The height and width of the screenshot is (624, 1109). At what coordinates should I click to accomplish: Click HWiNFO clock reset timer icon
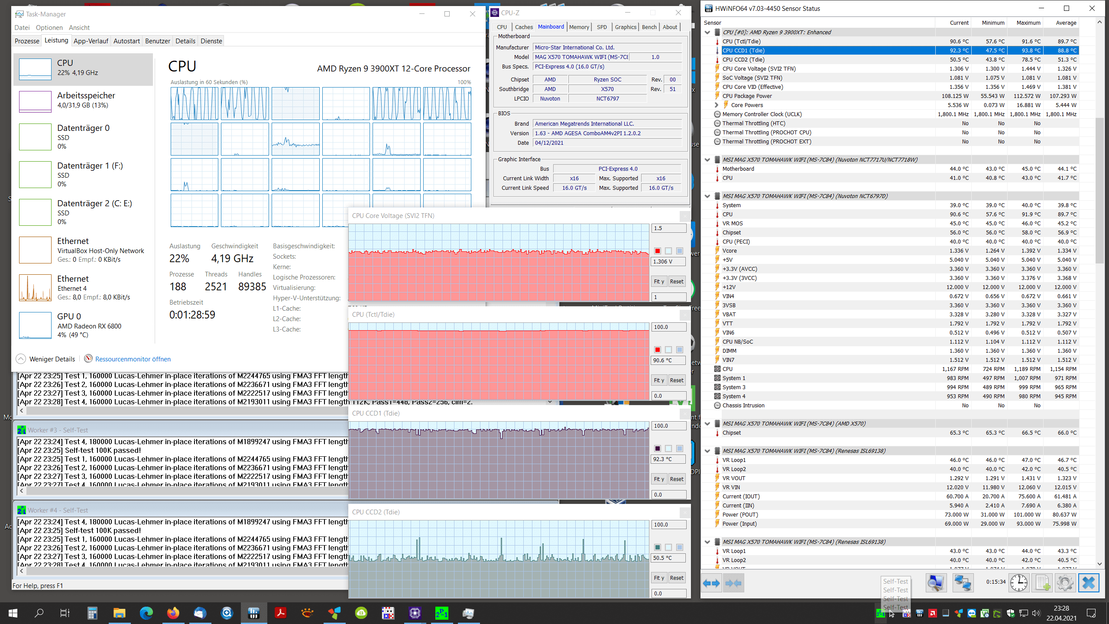[1018, 583]
